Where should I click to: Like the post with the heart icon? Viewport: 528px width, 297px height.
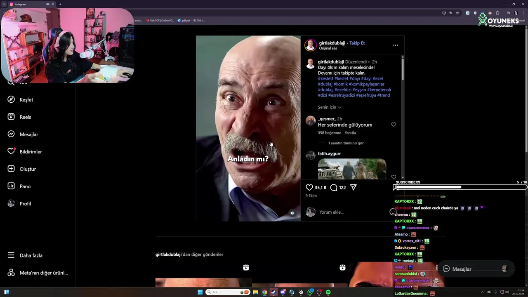tap(309, 187)
